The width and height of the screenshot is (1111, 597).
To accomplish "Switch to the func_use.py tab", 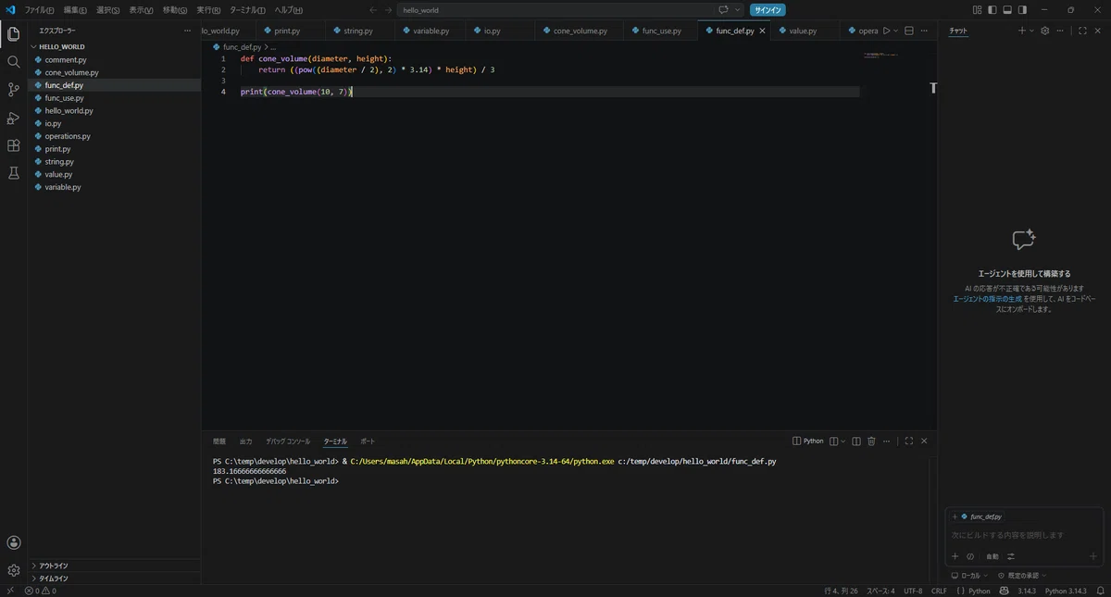I will click(661, 31).
